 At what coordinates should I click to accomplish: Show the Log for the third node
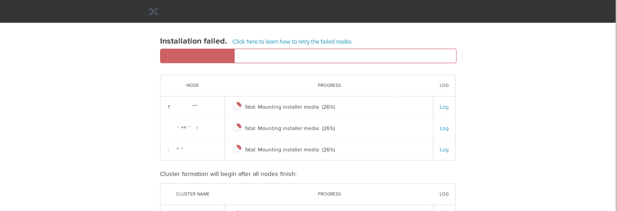click(x=444, y=150)
